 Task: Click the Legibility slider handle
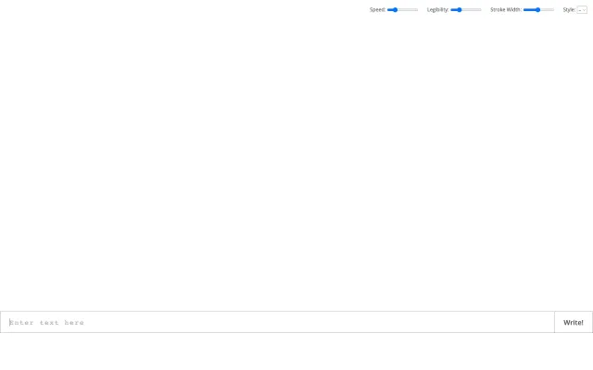[459, 9]
